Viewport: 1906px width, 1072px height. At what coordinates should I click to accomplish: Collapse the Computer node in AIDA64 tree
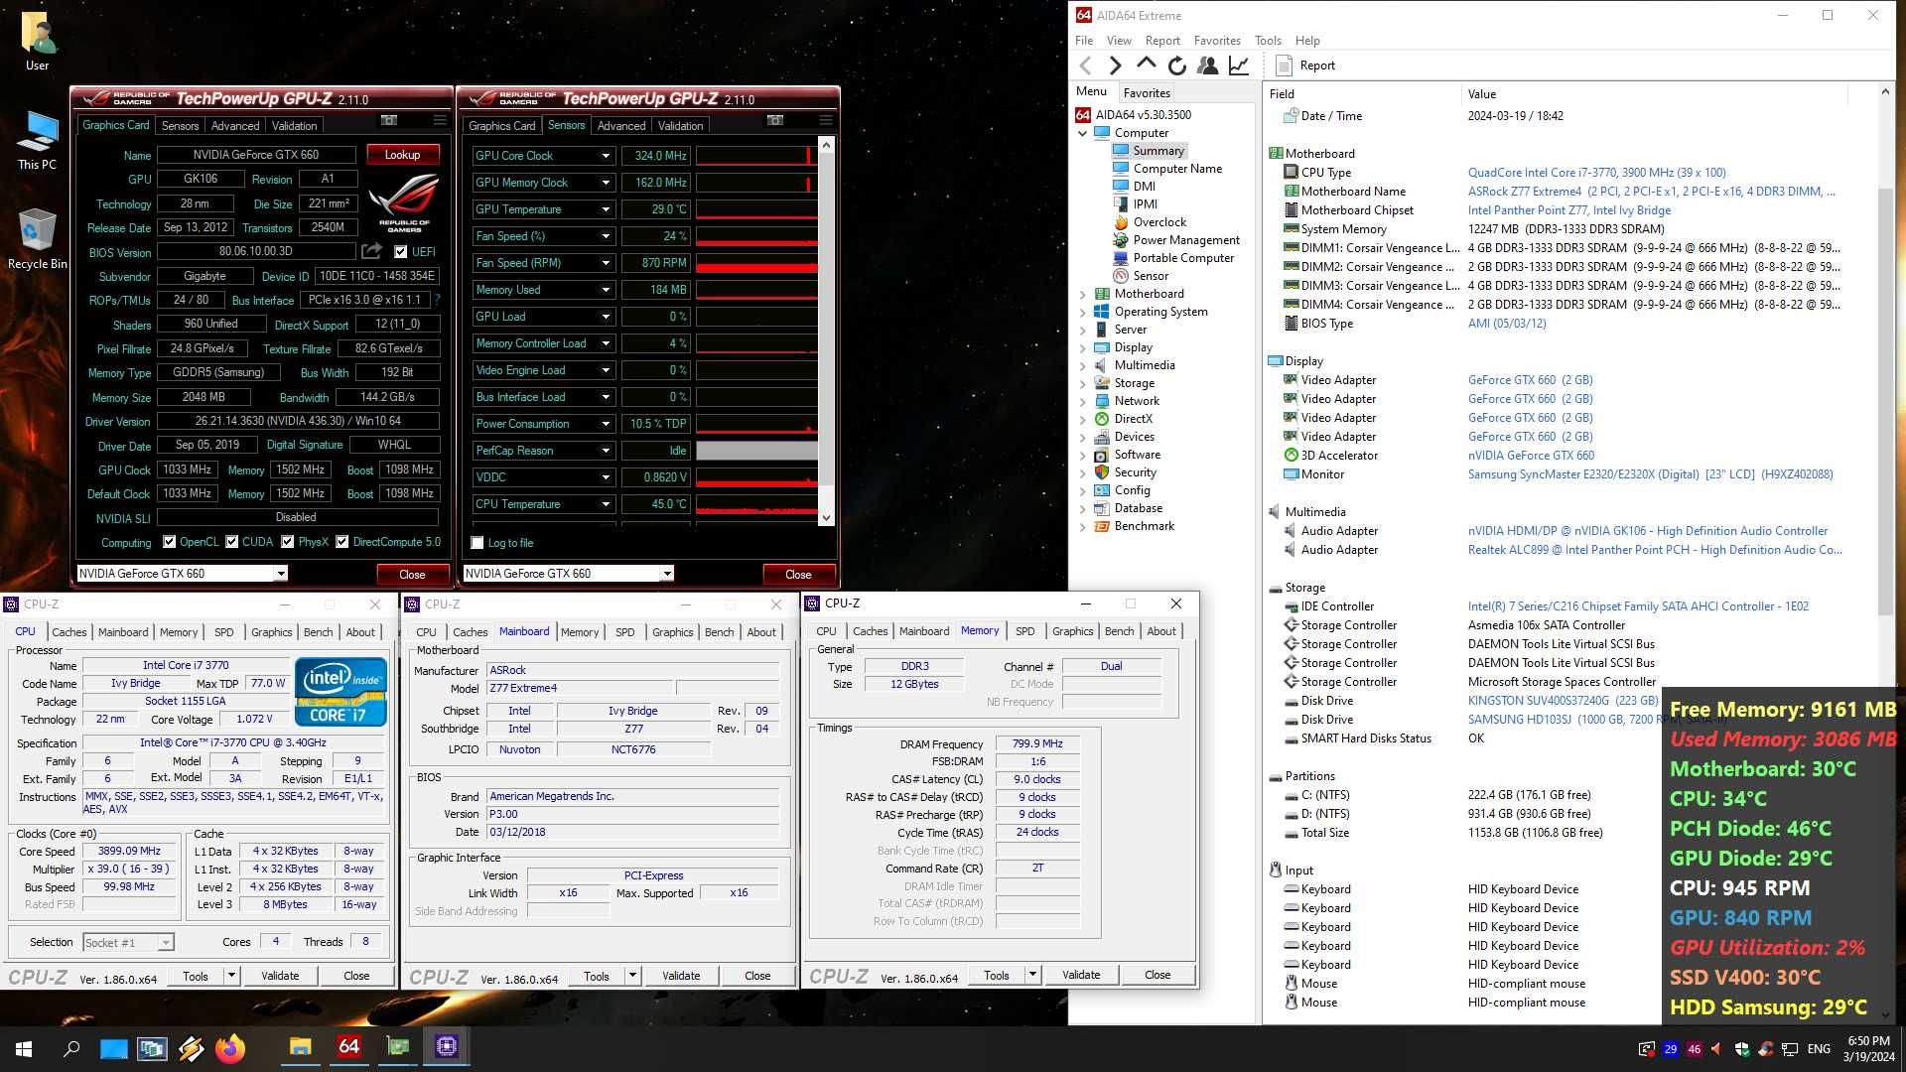[x=1083, y=133]
